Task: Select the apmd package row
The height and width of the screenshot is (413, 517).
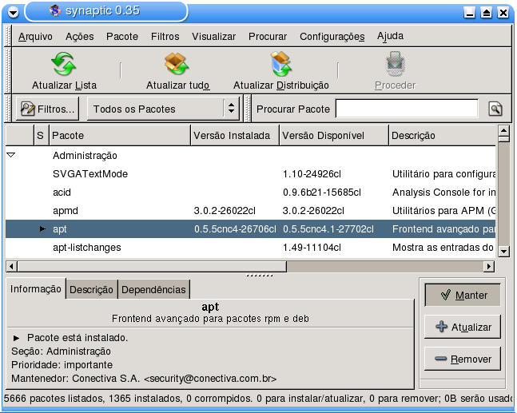Action: point(250,211)
